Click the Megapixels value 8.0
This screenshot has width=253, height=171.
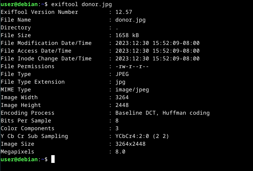pyautogui.click(x=120, y=152)
